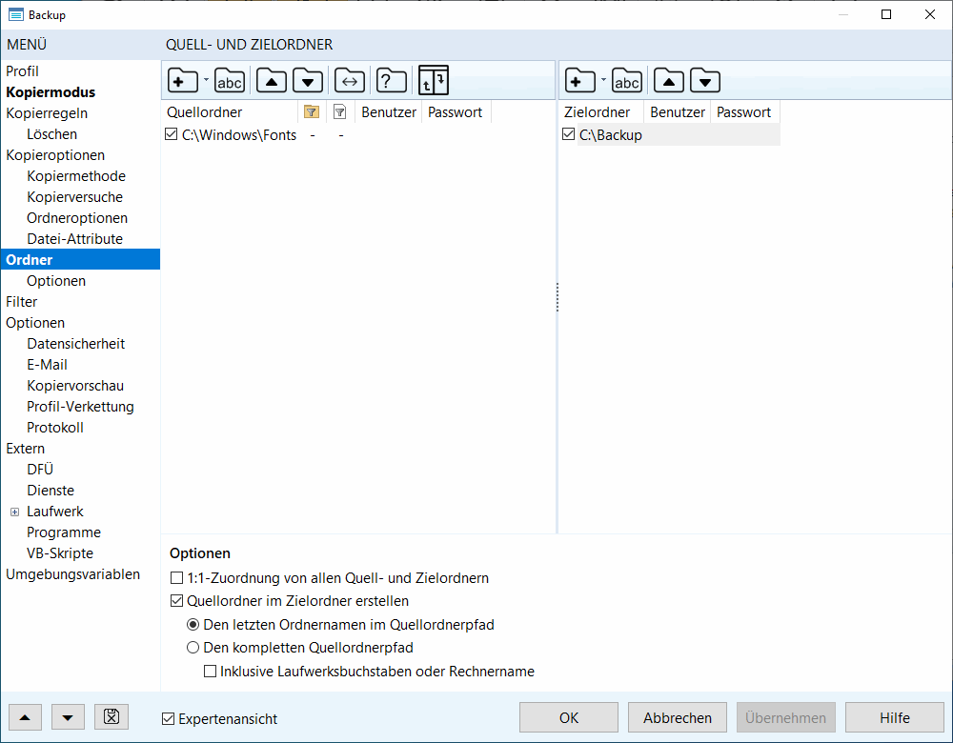
Task: Click the rename (abc) source folder icon
Action: click(x=230, y=82)
